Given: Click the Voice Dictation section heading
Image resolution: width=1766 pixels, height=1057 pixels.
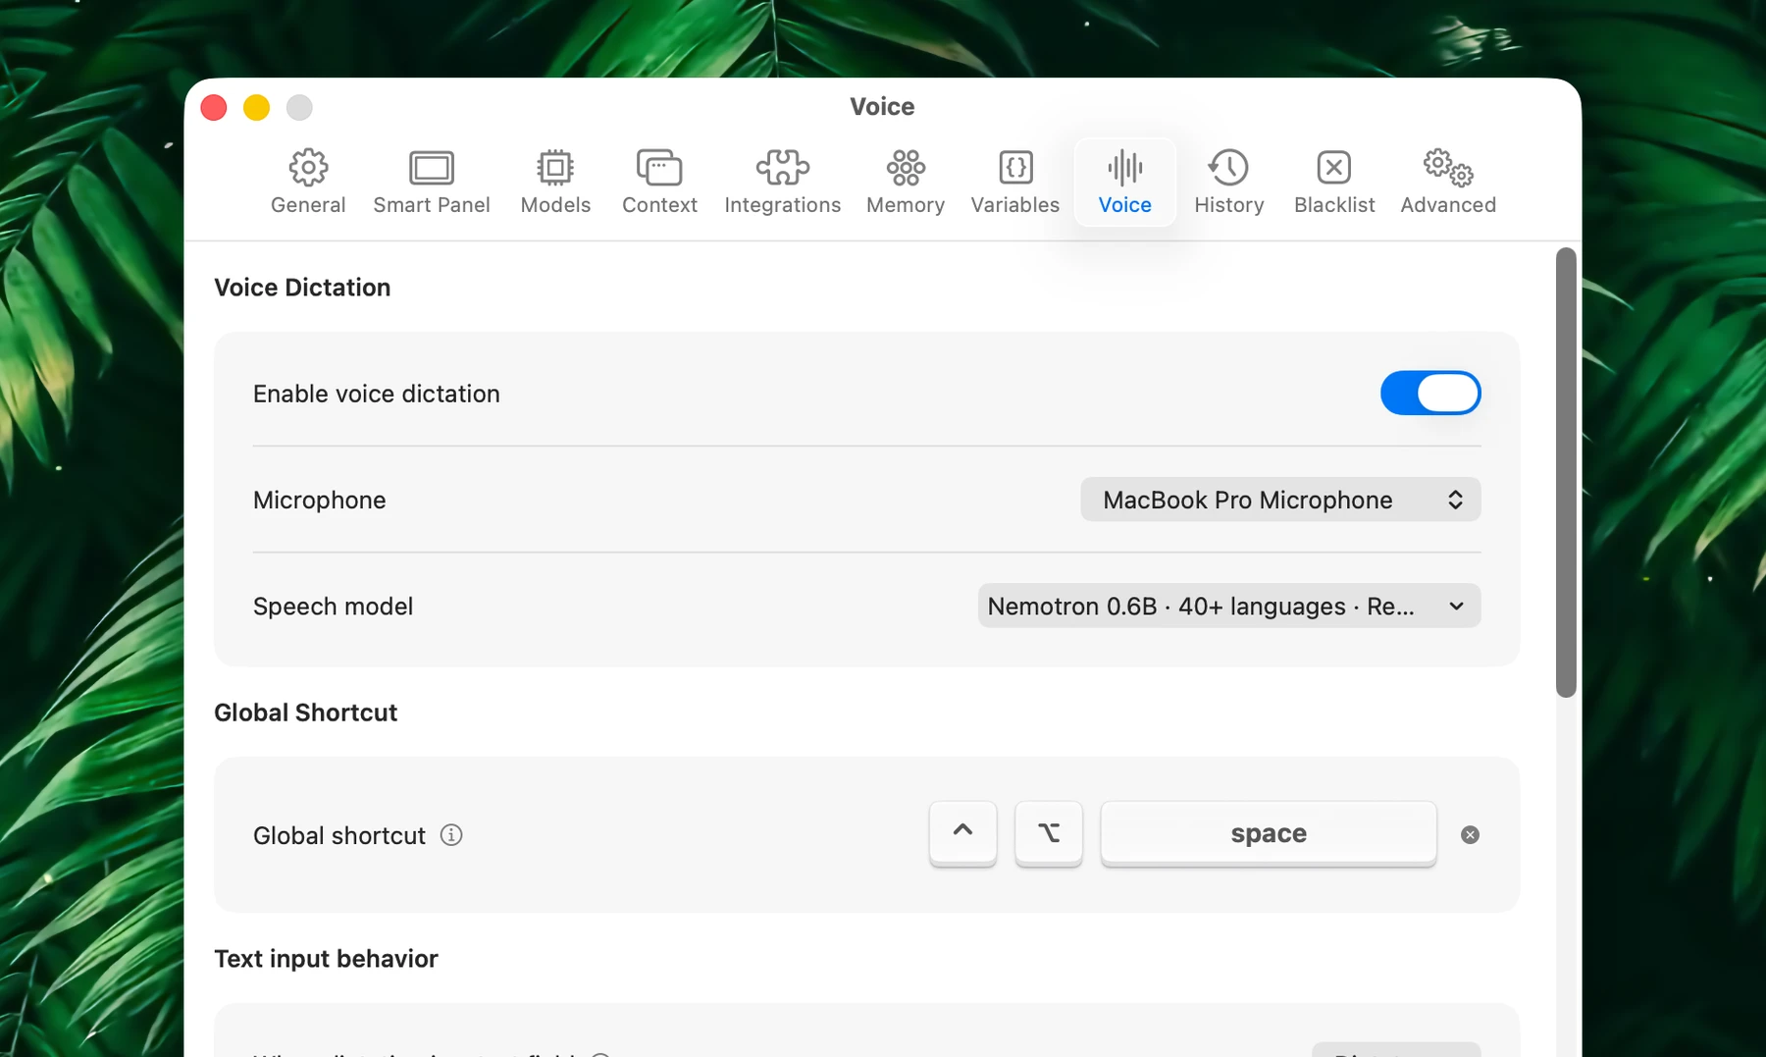Looking at the screenshot, I should click(302, 288).
